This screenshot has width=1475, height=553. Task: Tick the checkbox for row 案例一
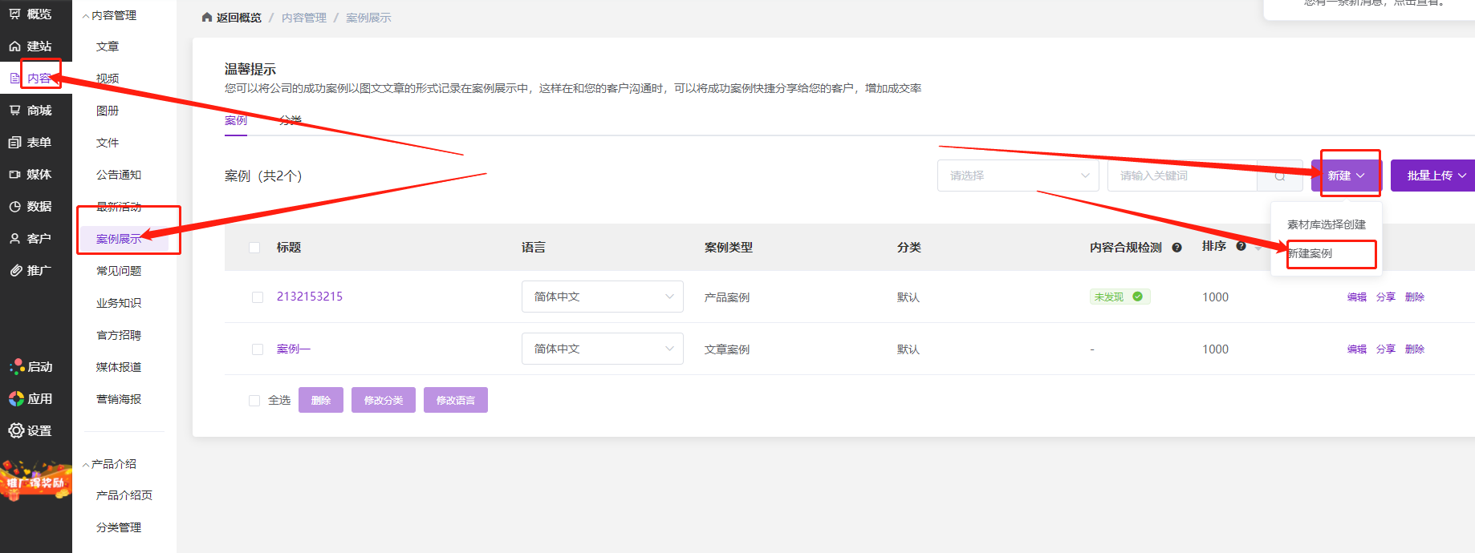coord(258,349)
